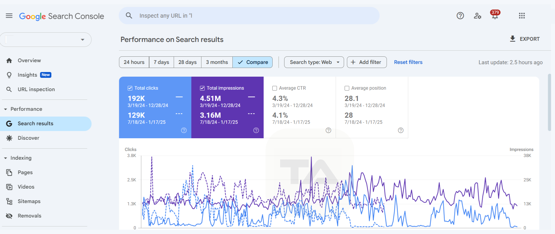
Task: Click Reset filters link
Action: pos(408,62)
